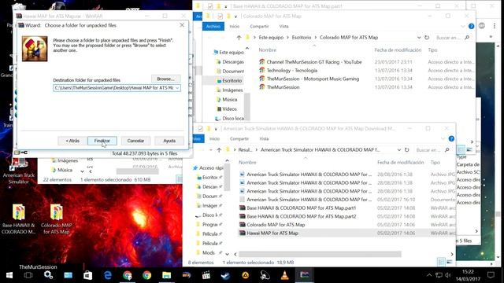504x283 pixels.
Task: Open Settings gear on the taskbar
Action: tap(48, 275)
